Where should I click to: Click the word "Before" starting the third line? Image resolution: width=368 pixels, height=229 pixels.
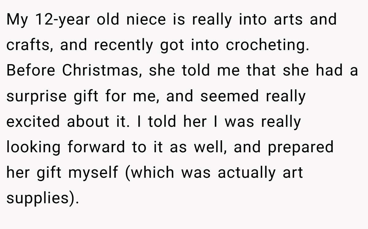(31, 71)
